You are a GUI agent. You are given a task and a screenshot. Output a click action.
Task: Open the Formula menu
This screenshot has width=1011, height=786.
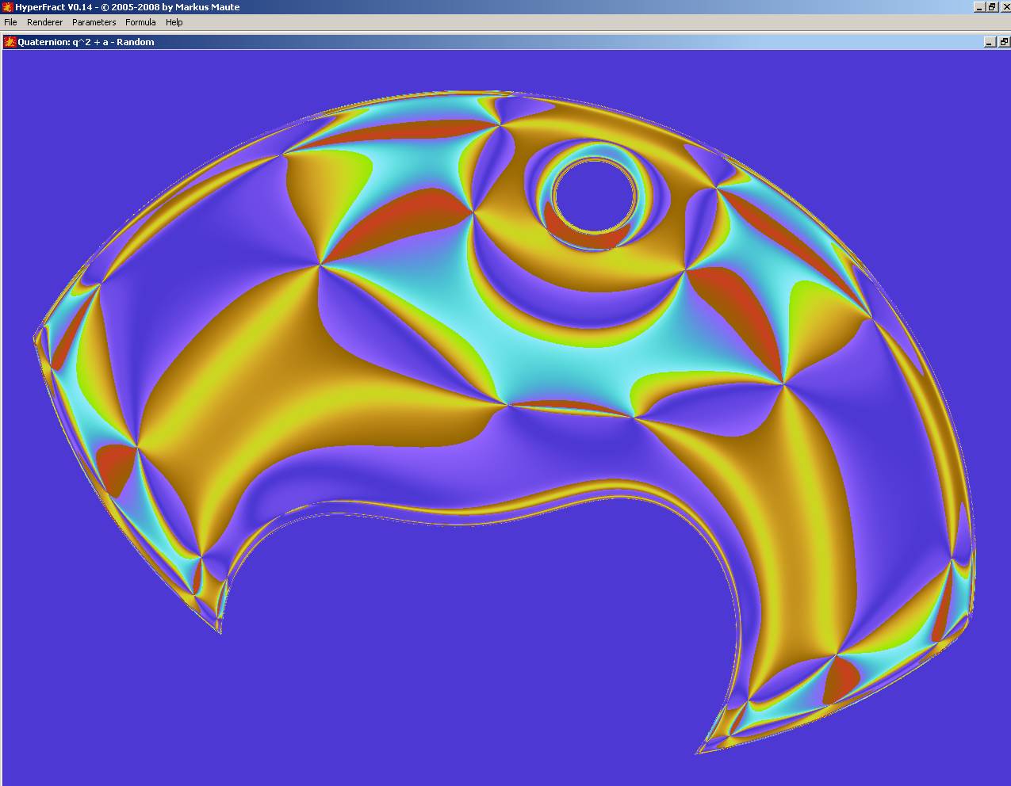(x=140, y=22)
